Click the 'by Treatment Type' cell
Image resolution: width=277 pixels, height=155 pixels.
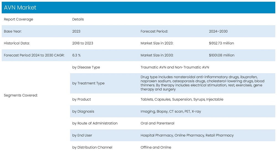tap(88, 83)
